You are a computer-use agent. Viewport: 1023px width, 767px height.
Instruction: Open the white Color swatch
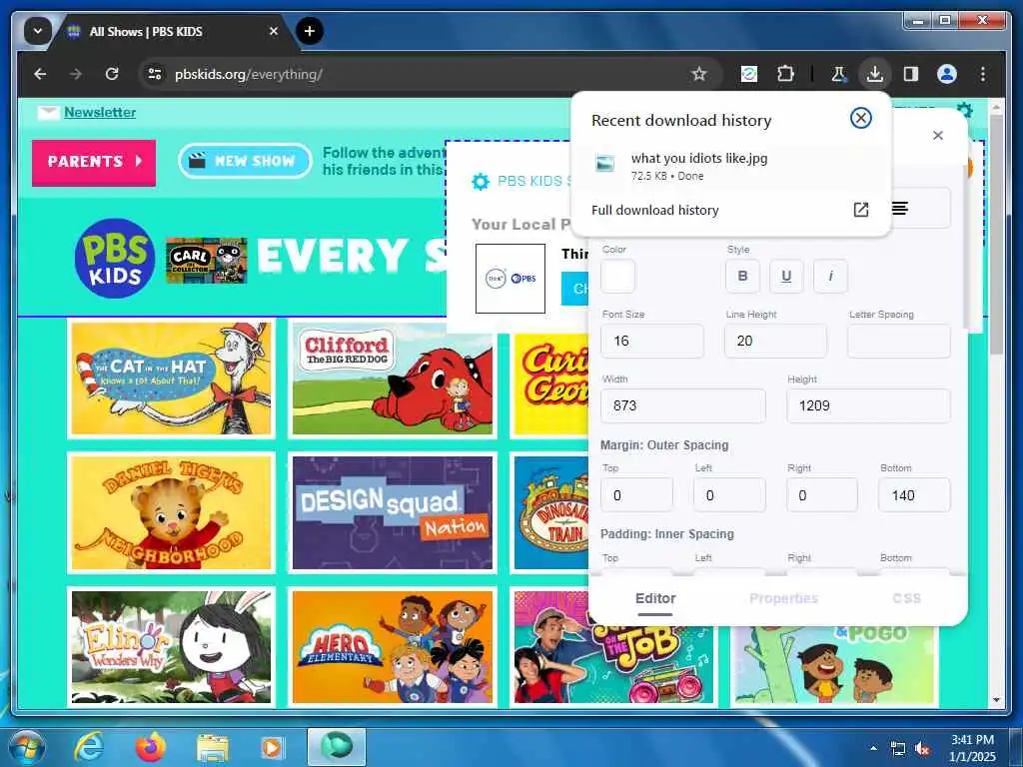tap(617, 276)
